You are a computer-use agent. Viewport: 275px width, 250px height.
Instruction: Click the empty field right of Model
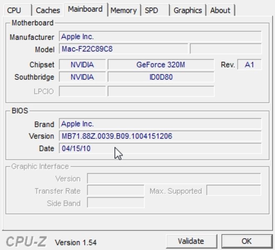pyautogui.click(x=226, y=49)
